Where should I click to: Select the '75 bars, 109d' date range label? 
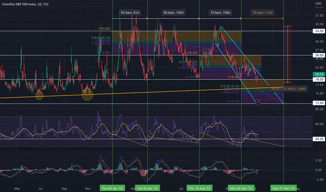[220, 13]
